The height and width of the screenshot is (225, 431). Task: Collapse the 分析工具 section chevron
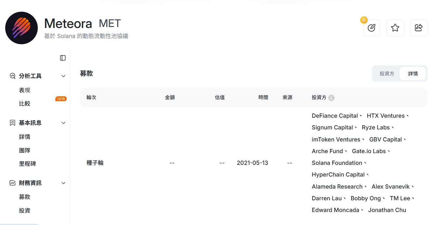tap(63, 76)
